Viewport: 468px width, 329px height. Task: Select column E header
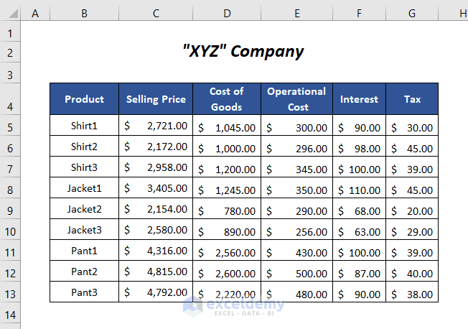point(296,13)
